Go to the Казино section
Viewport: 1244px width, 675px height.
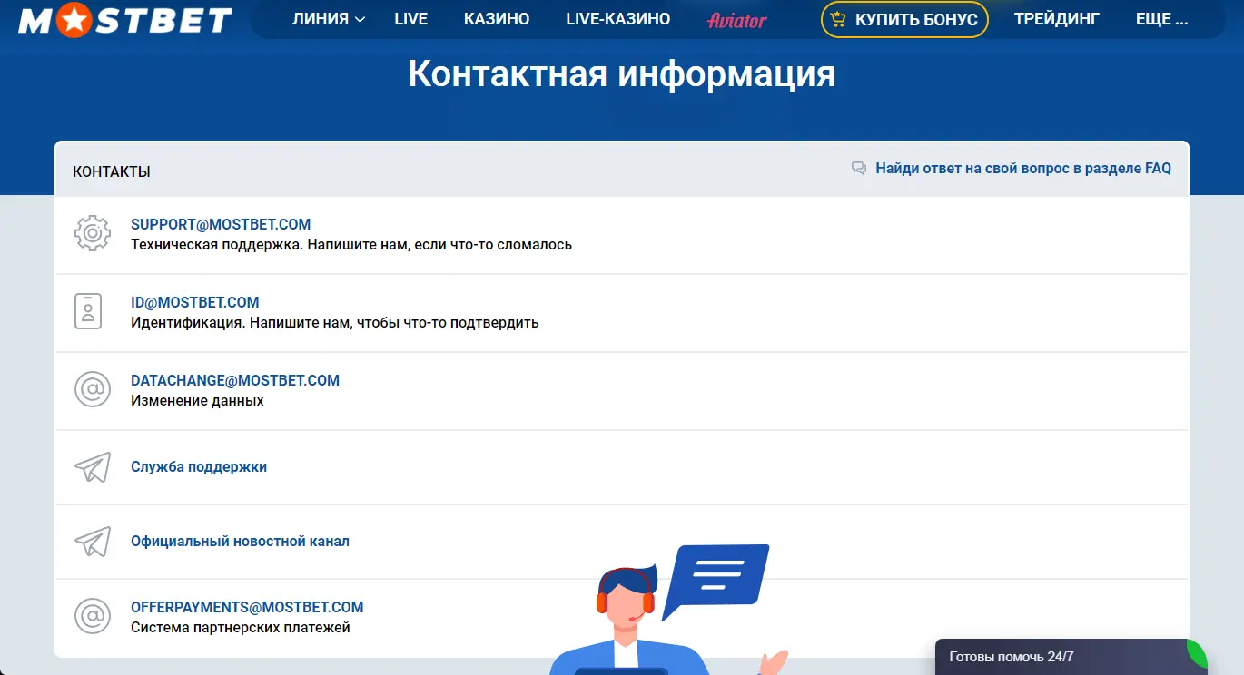497,19
